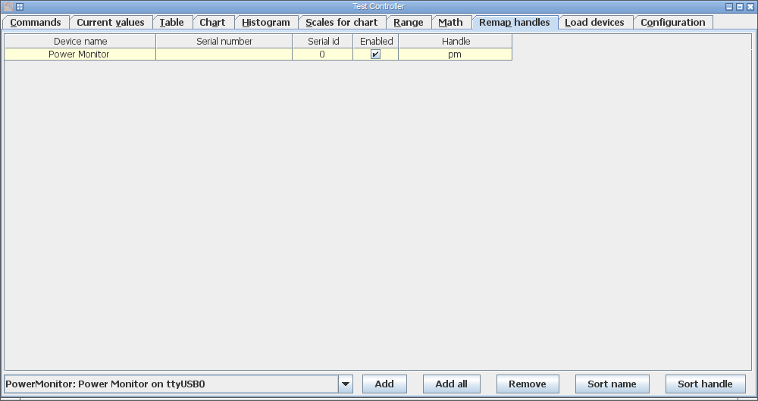This screenshot has height=401, width=758.
Task: Click the Test Controller app icon in title bar
Action: (8, 7)
